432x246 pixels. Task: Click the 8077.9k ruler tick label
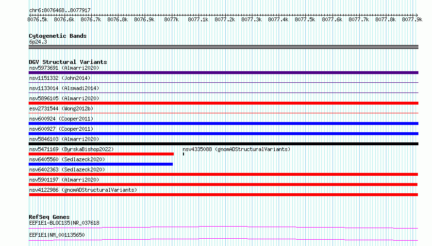pos(412,19)
